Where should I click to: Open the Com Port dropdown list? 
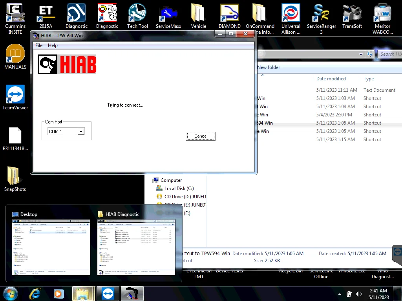click(81, 132)
